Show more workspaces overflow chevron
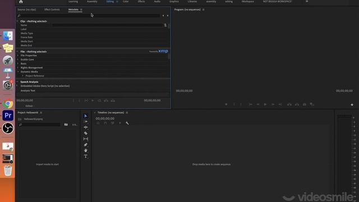The image size is (359, 202). coord(307,1)
